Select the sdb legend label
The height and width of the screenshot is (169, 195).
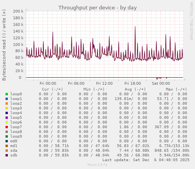(14, 155)
